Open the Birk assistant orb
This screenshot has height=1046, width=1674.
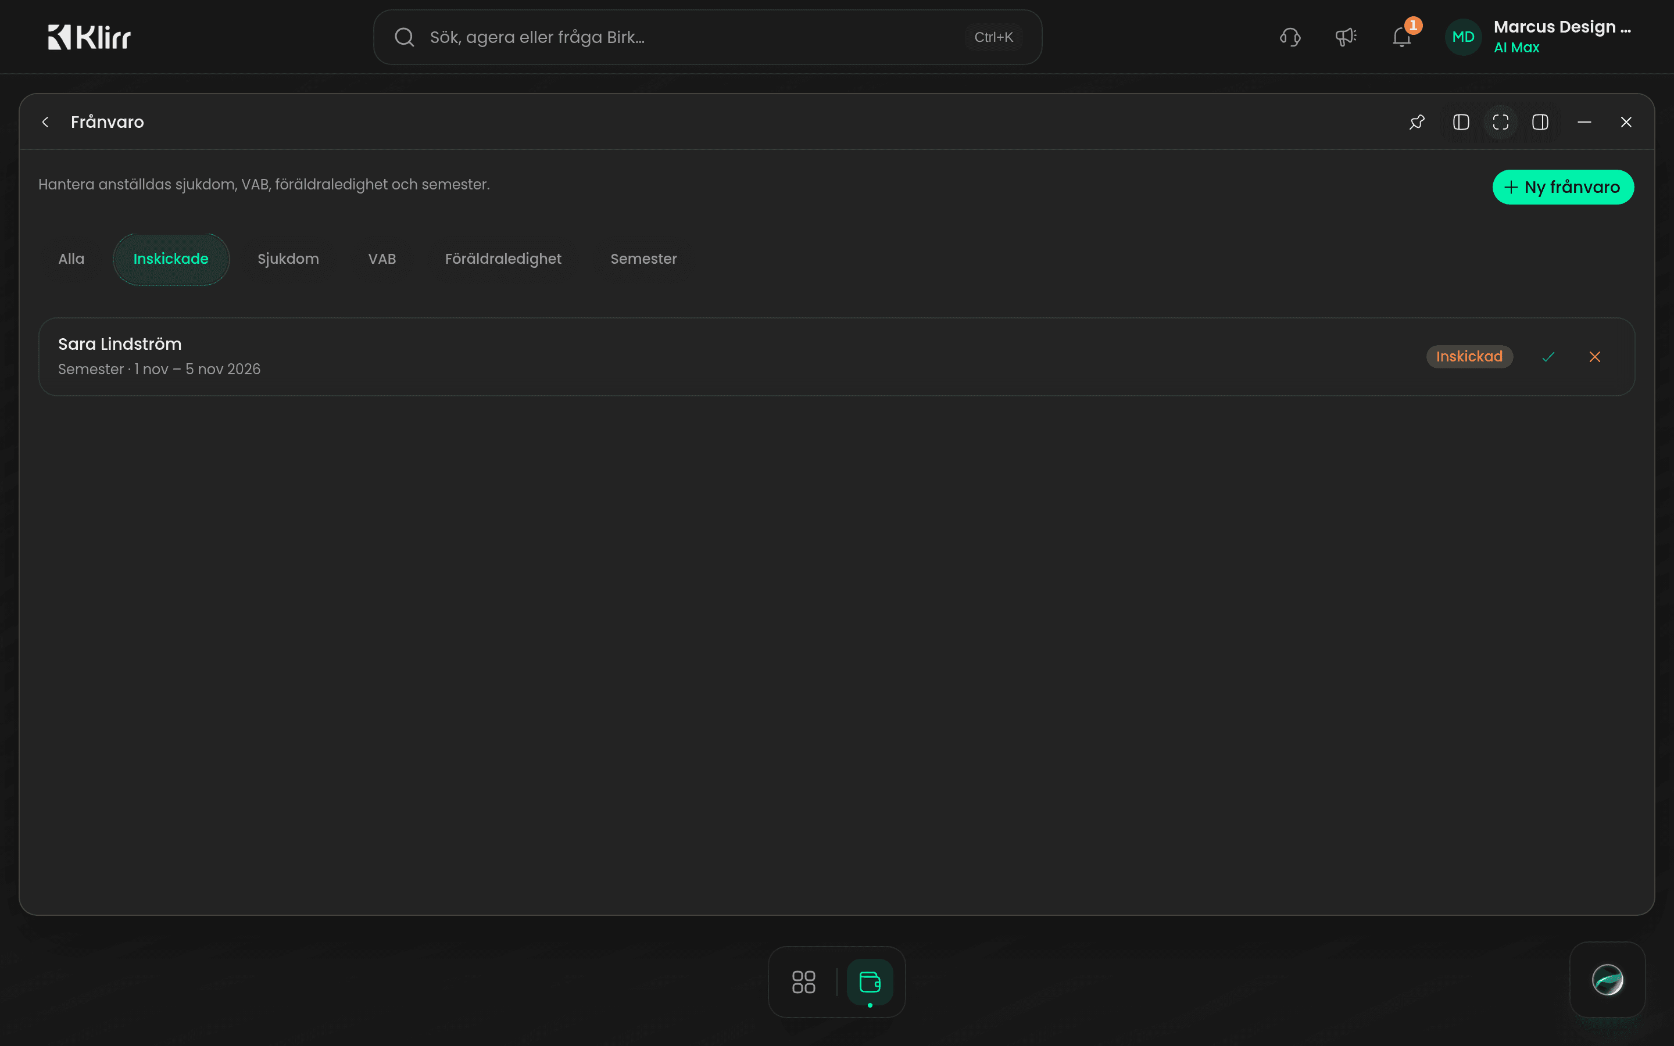[1607, 980]
